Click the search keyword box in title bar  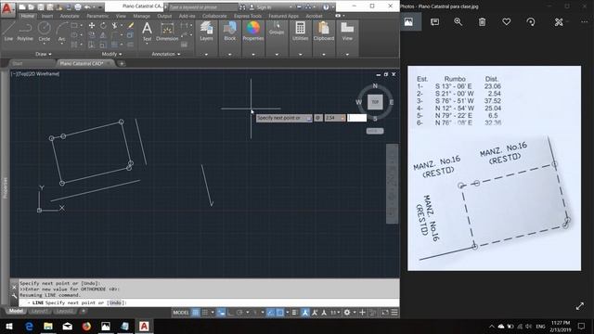[x=203, y=7]
